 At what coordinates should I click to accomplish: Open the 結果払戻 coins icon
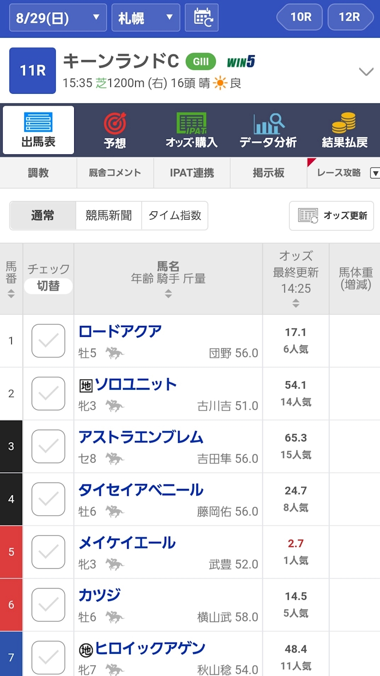(x=344, y=123)
